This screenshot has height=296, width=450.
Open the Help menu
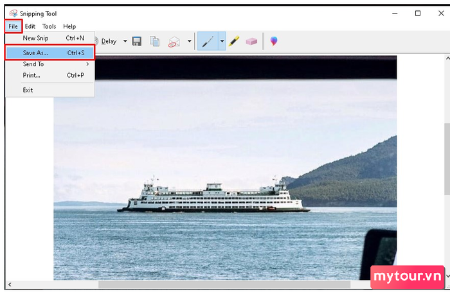69,26
